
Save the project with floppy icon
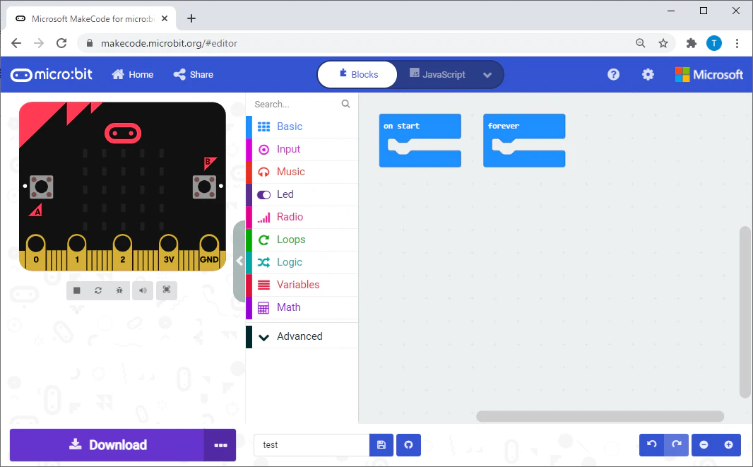[381, 445]
